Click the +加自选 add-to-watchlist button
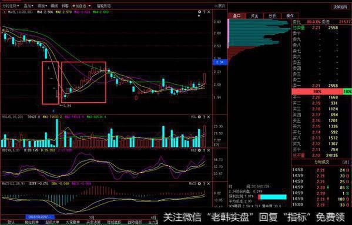Image resolution: width=352 pixels, height=225 pixels. (x=79, y=6)
